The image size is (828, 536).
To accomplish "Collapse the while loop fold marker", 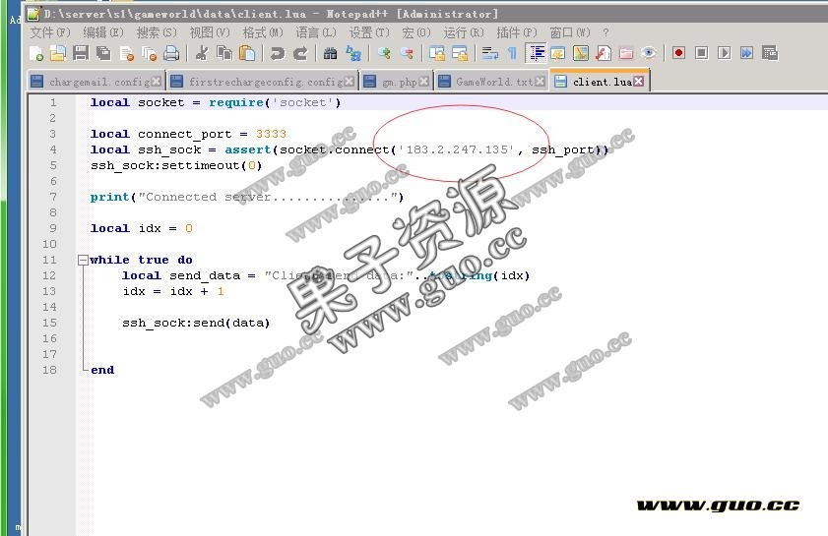I will coord(83,260).
